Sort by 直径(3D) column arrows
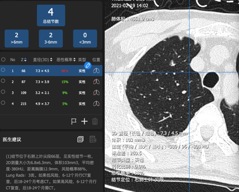The height and width of the screenshot is (192, 239). [x=51, y=60]
